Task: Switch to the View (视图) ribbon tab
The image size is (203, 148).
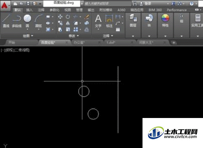Action: (x=68, y=10)
